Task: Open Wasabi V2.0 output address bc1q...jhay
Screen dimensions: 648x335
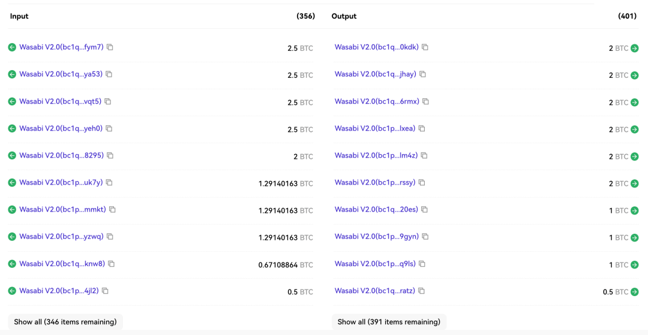Action: pyautogui.click(x=376, y=74)
